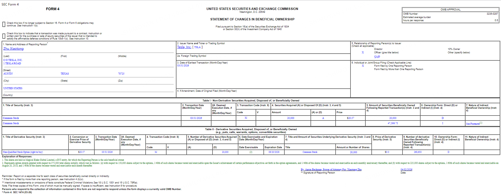
Task: Check the 'no longer subject to Section 16' box
Action: pyautogui.click(x=4, y=24)
